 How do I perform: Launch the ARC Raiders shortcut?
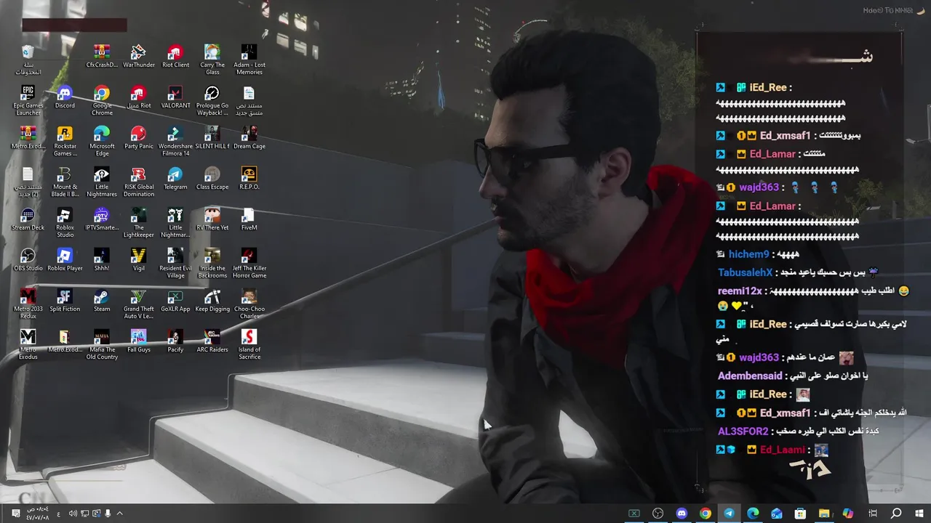coord(212,341)
